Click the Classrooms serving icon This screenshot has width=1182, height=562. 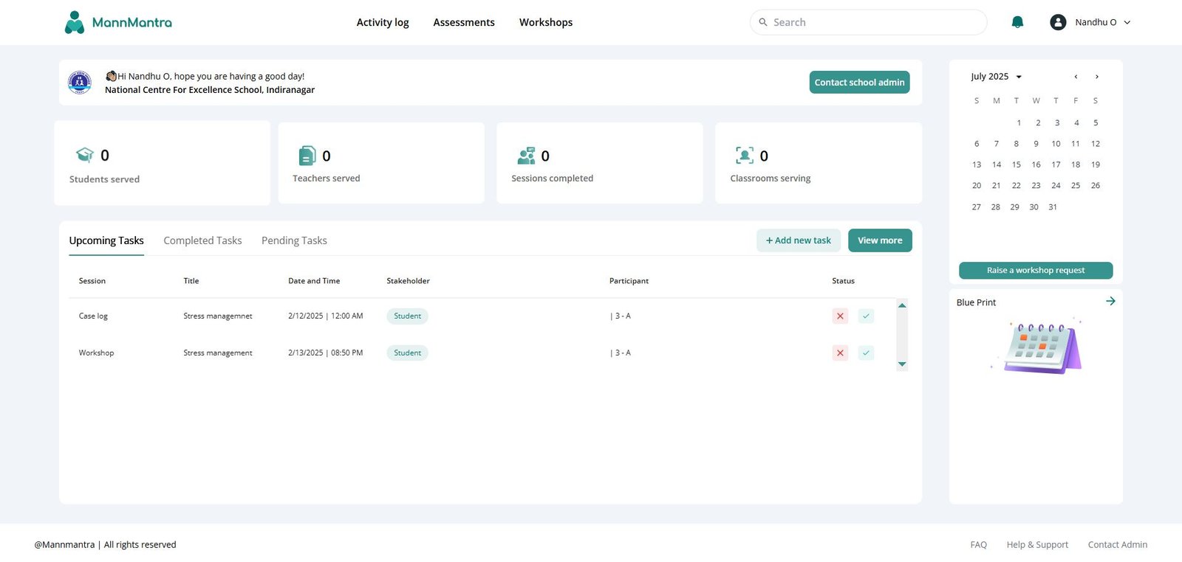click(745, 155)
